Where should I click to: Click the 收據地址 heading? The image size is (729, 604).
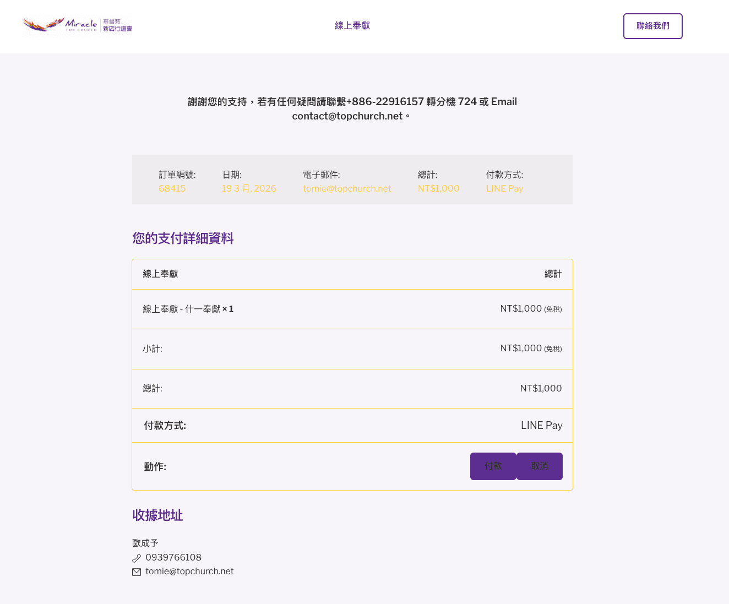pos(157,515)
